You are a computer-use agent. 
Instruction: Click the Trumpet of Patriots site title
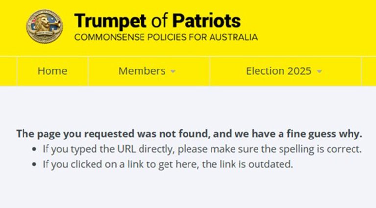tap(157, 21)
